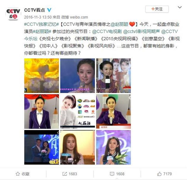The height and width of the screenshot is (180, 187).
Task: Open comments via speech bubble 1608
Action: click(x=117, y=174)
